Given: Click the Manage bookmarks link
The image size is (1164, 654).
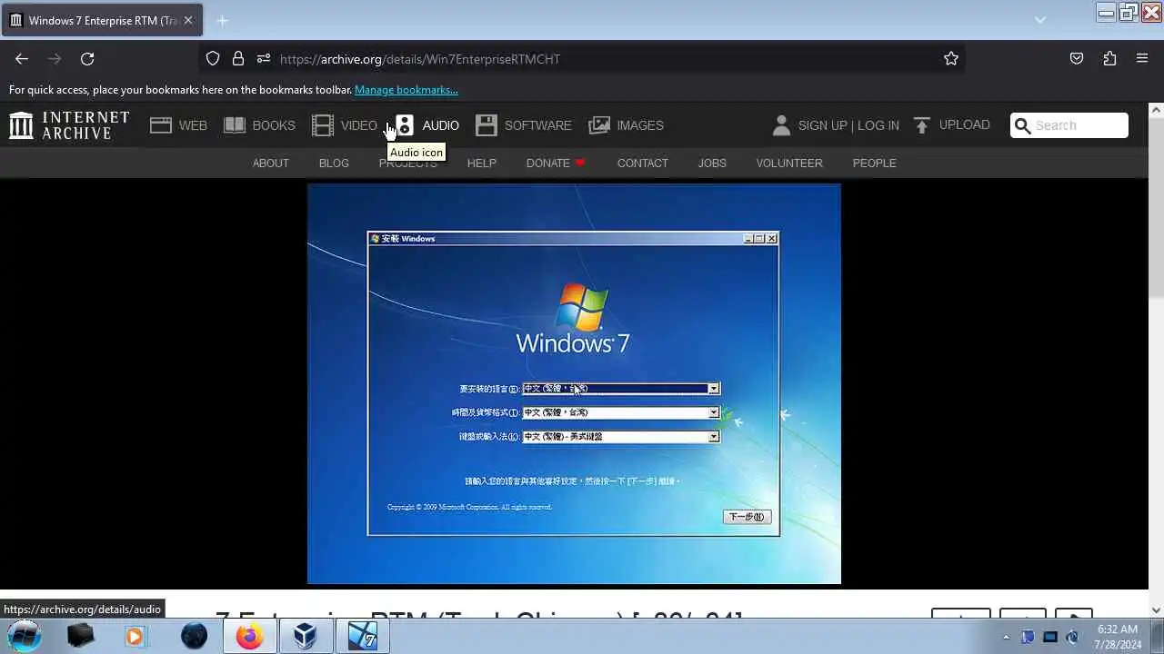Looking at the screenshot, I should click(406, 90).
